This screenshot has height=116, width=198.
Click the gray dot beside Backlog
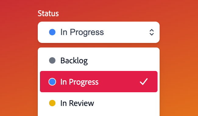pyautogui.click(x=52, y=60)
